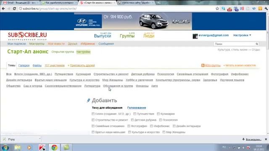Click the taskbar clock
Screen dimensions: 269x151
tap(259, 148)
